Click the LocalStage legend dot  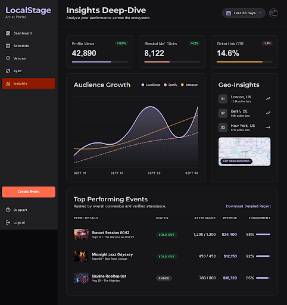[x=143, y=85]
